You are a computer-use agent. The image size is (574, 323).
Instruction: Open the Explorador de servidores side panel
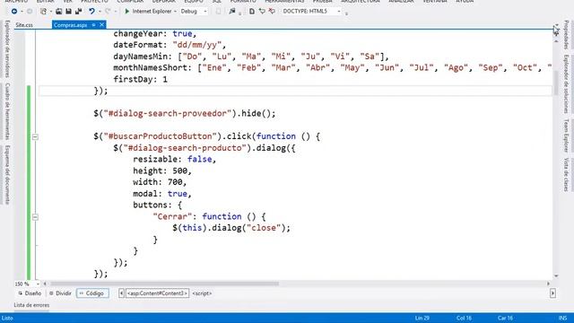pyautogui.click(x=7, y=49)
